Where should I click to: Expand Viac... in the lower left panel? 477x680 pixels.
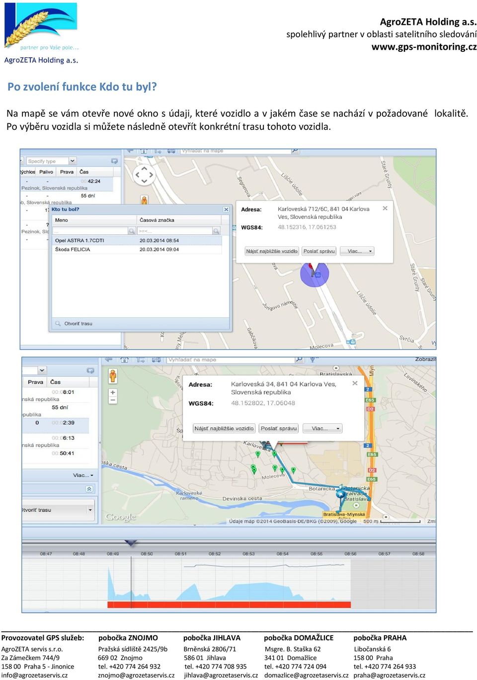point(83,475)
